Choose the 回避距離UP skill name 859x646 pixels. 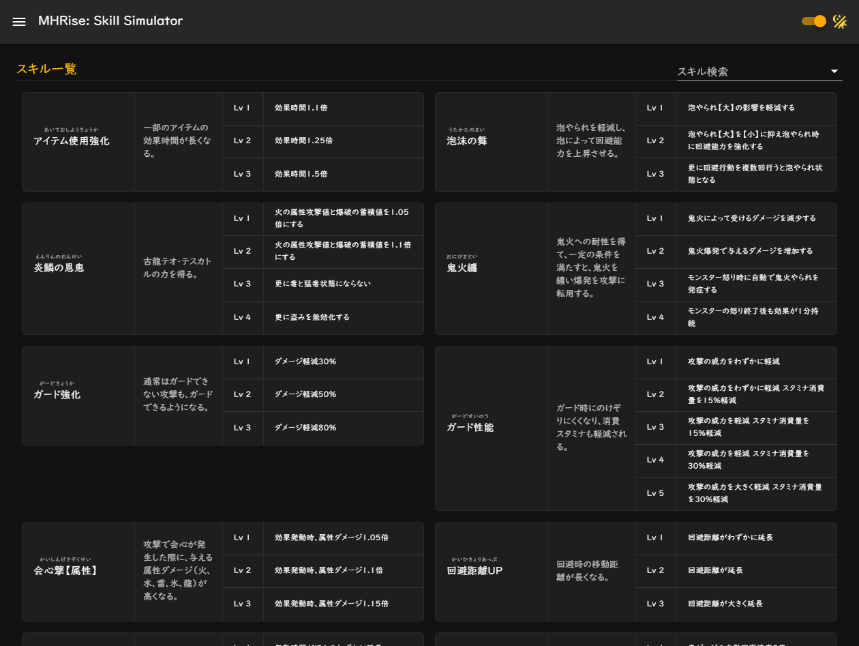[474, 570]
